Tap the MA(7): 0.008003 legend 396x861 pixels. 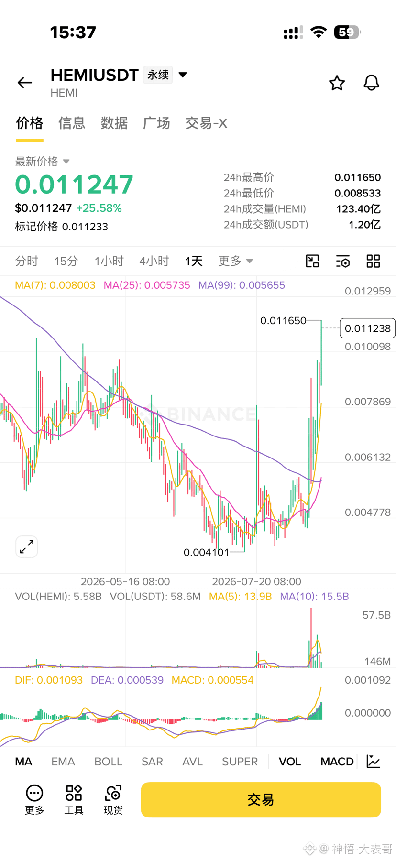pyautogui.click(x=55, y=285)
